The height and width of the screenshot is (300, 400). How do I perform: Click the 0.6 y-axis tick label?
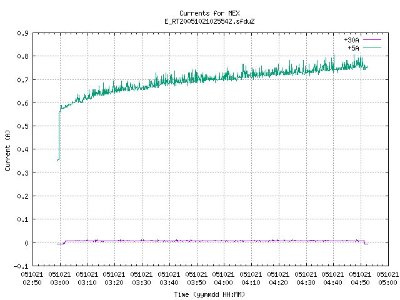[x=22, y=103]
